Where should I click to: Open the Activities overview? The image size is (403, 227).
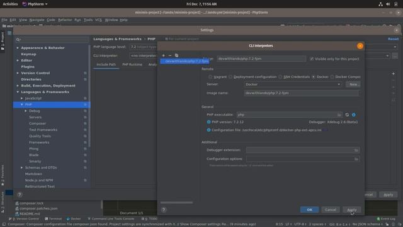tap(10, 4)
